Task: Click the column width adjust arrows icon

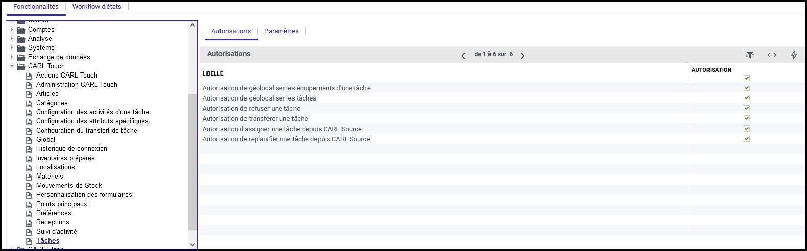Action: [x=772, y=55]
